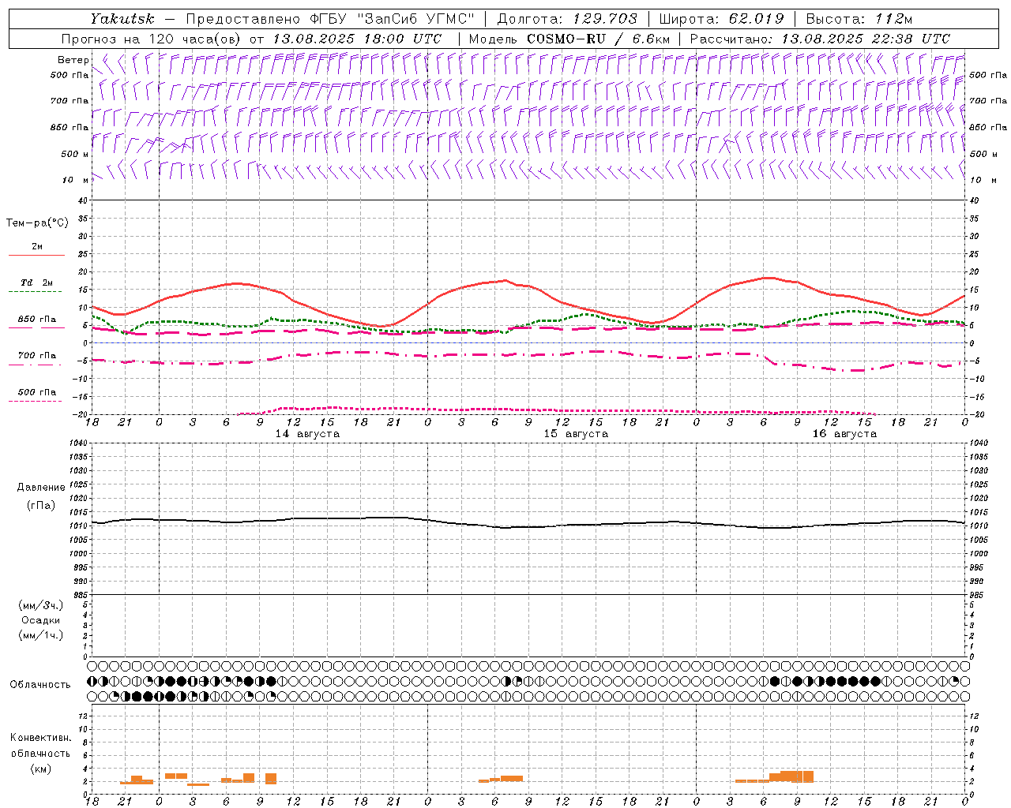Image resolution: width=1011 pixels, height=808 pixels.
Task: Click the tallest orange convective bar on 16 августа
Action: tap(797, 776)
